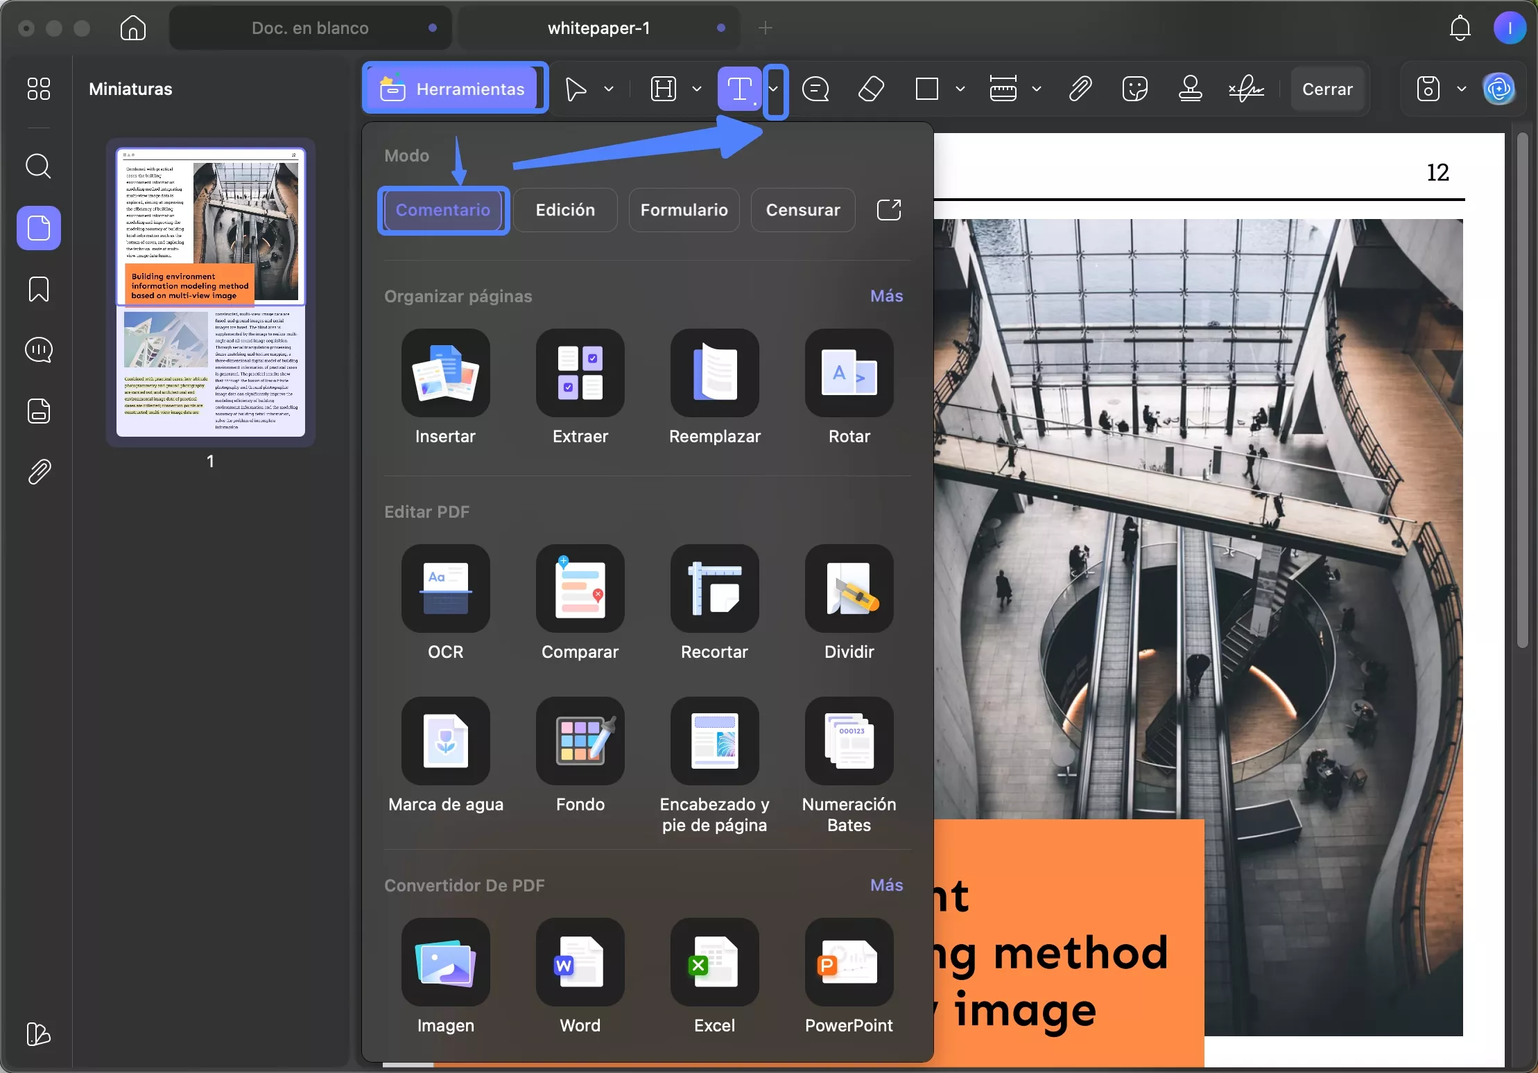This screenshot has width=1538, height=1073.
Task: Expand the text tool options chevron
Action: point(775,89)
